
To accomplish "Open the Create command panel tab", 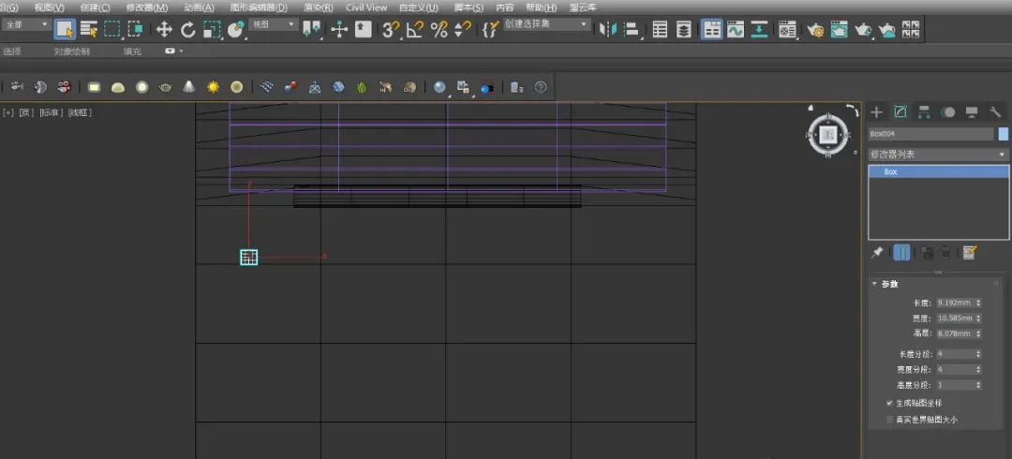I will coord(876,112).
